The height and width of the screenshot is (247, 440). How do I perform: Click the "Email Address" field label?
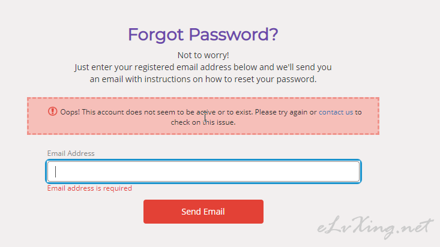(71, 153)
